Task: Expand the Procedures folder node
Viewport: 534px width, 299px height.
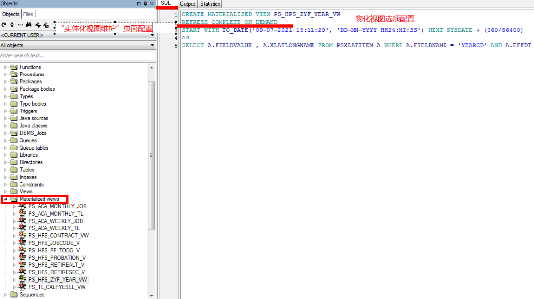Action: 5,75
